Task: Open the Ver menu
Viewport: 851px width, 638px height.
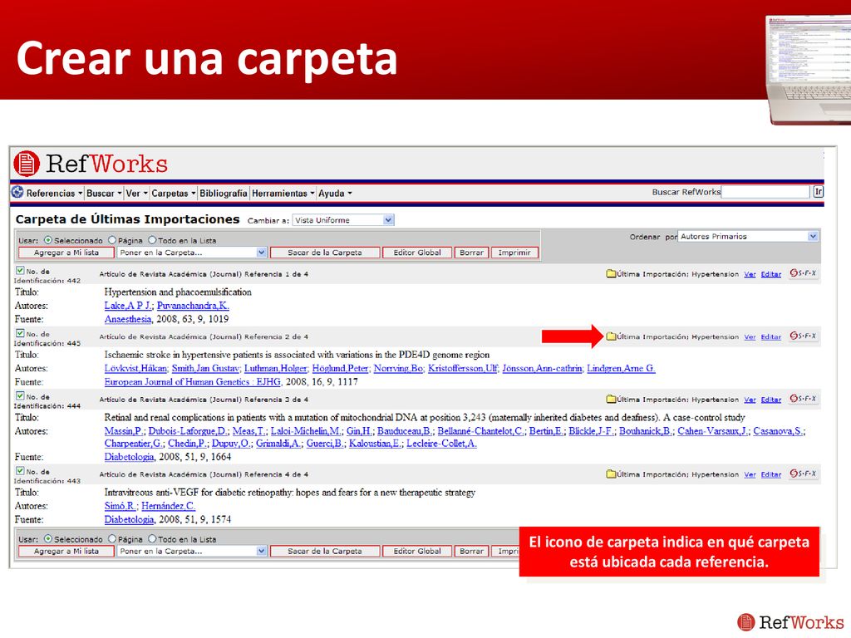Action: coord(136,193)
